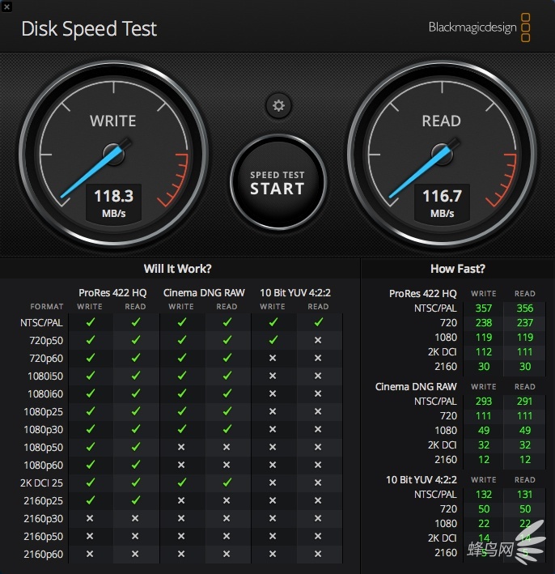Click ProRes 720 write value 238

point(484,323)
